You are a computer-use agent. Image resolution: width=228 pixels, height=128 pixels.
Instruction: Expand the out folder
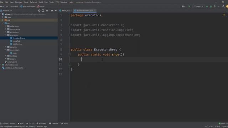pyautogui.click(x=2, y=20)
